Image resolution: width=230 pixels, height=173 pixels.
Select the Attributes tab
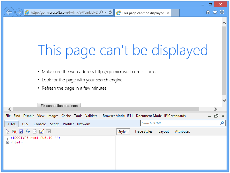pos(182,131)
